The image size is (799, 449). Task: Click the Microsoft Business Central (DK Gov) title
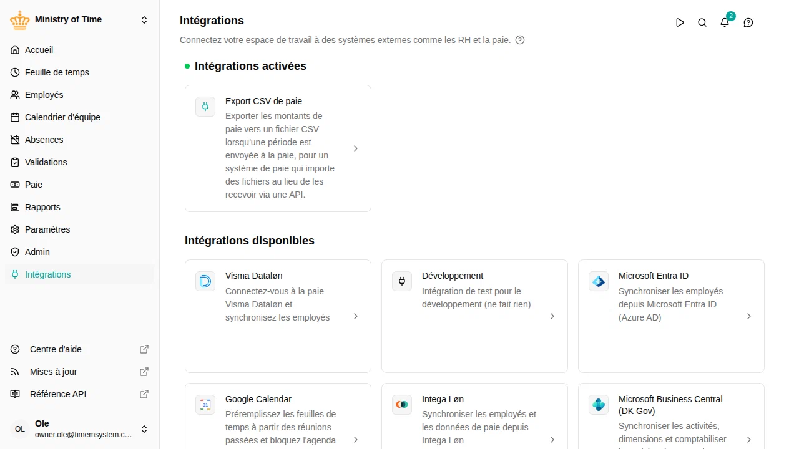(x=670, y=405)
